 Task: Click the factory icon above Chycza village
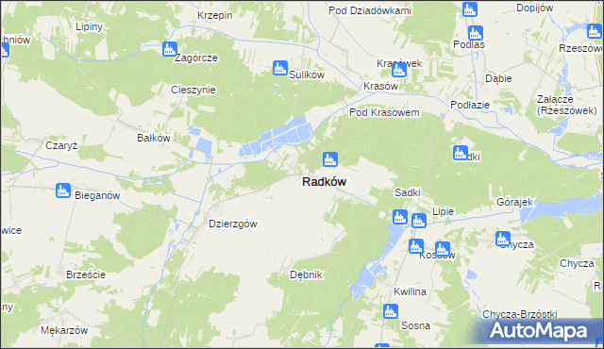(503, 239)
